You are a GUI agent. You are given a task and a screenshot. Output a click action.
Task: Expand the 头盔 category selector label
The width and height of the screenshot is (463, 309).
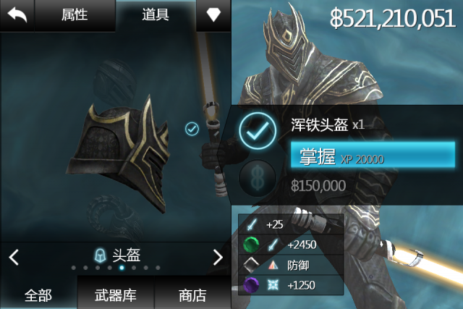127,255
